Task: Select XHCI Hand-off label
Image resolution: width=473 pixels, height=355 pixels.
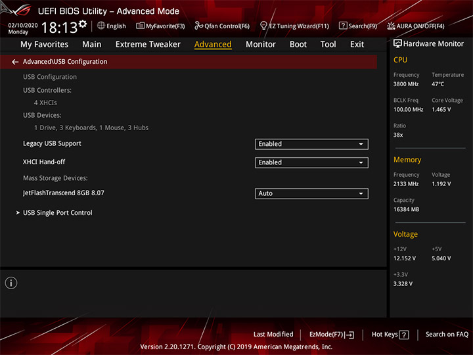Action: 44,162
